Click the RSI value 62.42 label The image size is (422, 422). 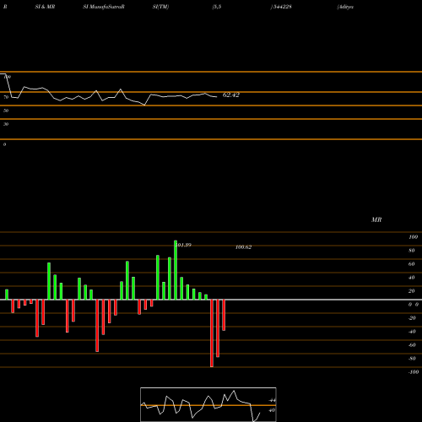(231, 95)
